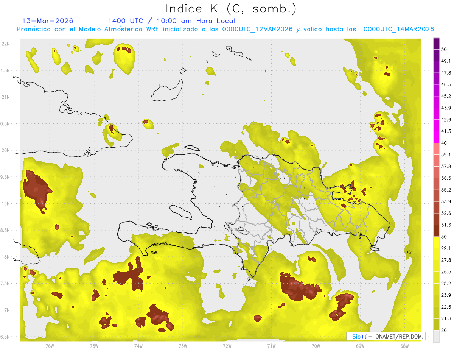Viewport: 454px width, 351px height.
Task: Click the "21.3" colorbar label
Action: (446, 319)
